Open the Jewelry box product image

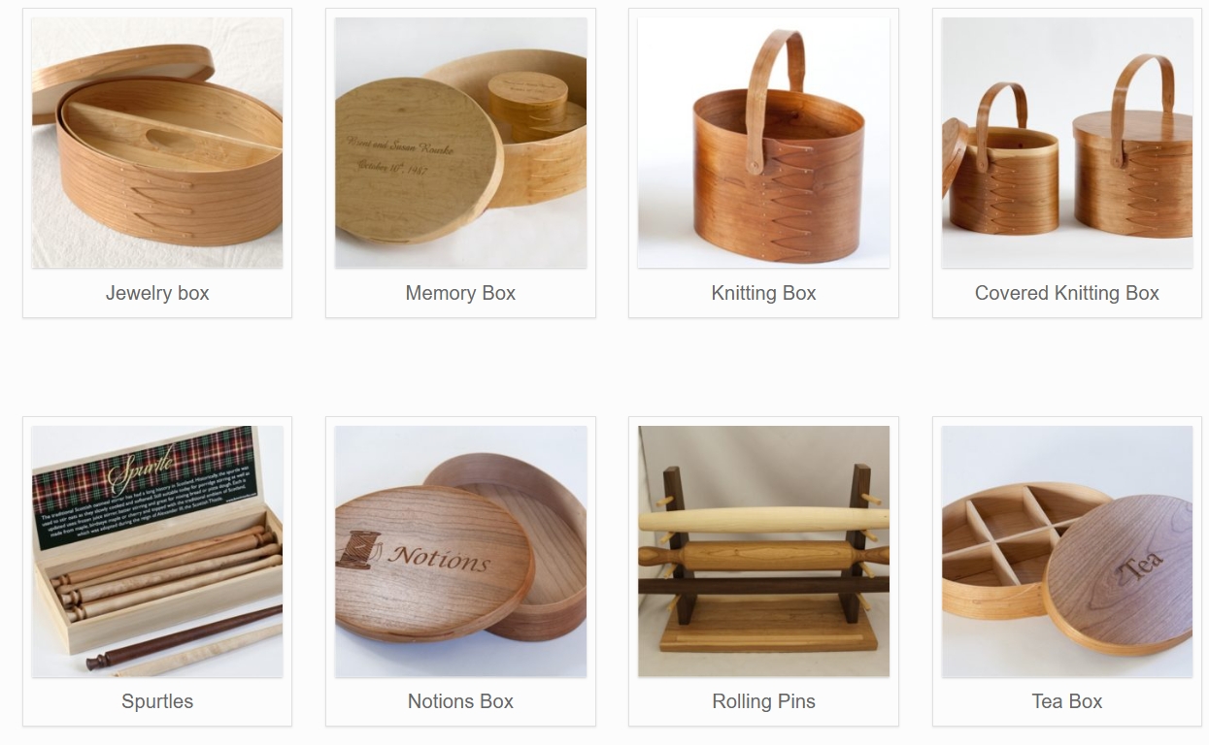[x=157, y=143]
